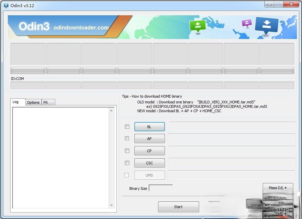Click the first ID:COM port slot
The width and height of the screenshot is (302, 219).
coord(28,85)
